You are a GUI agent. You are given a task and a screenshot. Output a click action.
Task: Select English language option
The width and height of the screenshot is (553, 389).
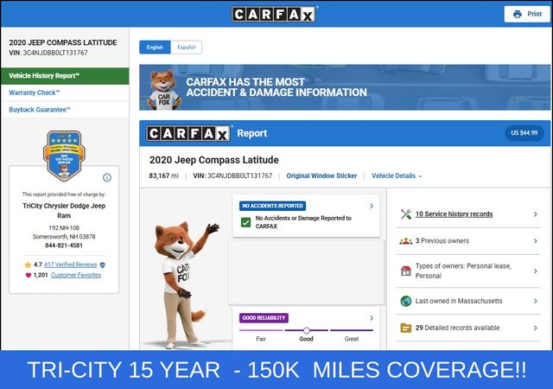[x=155, y=47]
